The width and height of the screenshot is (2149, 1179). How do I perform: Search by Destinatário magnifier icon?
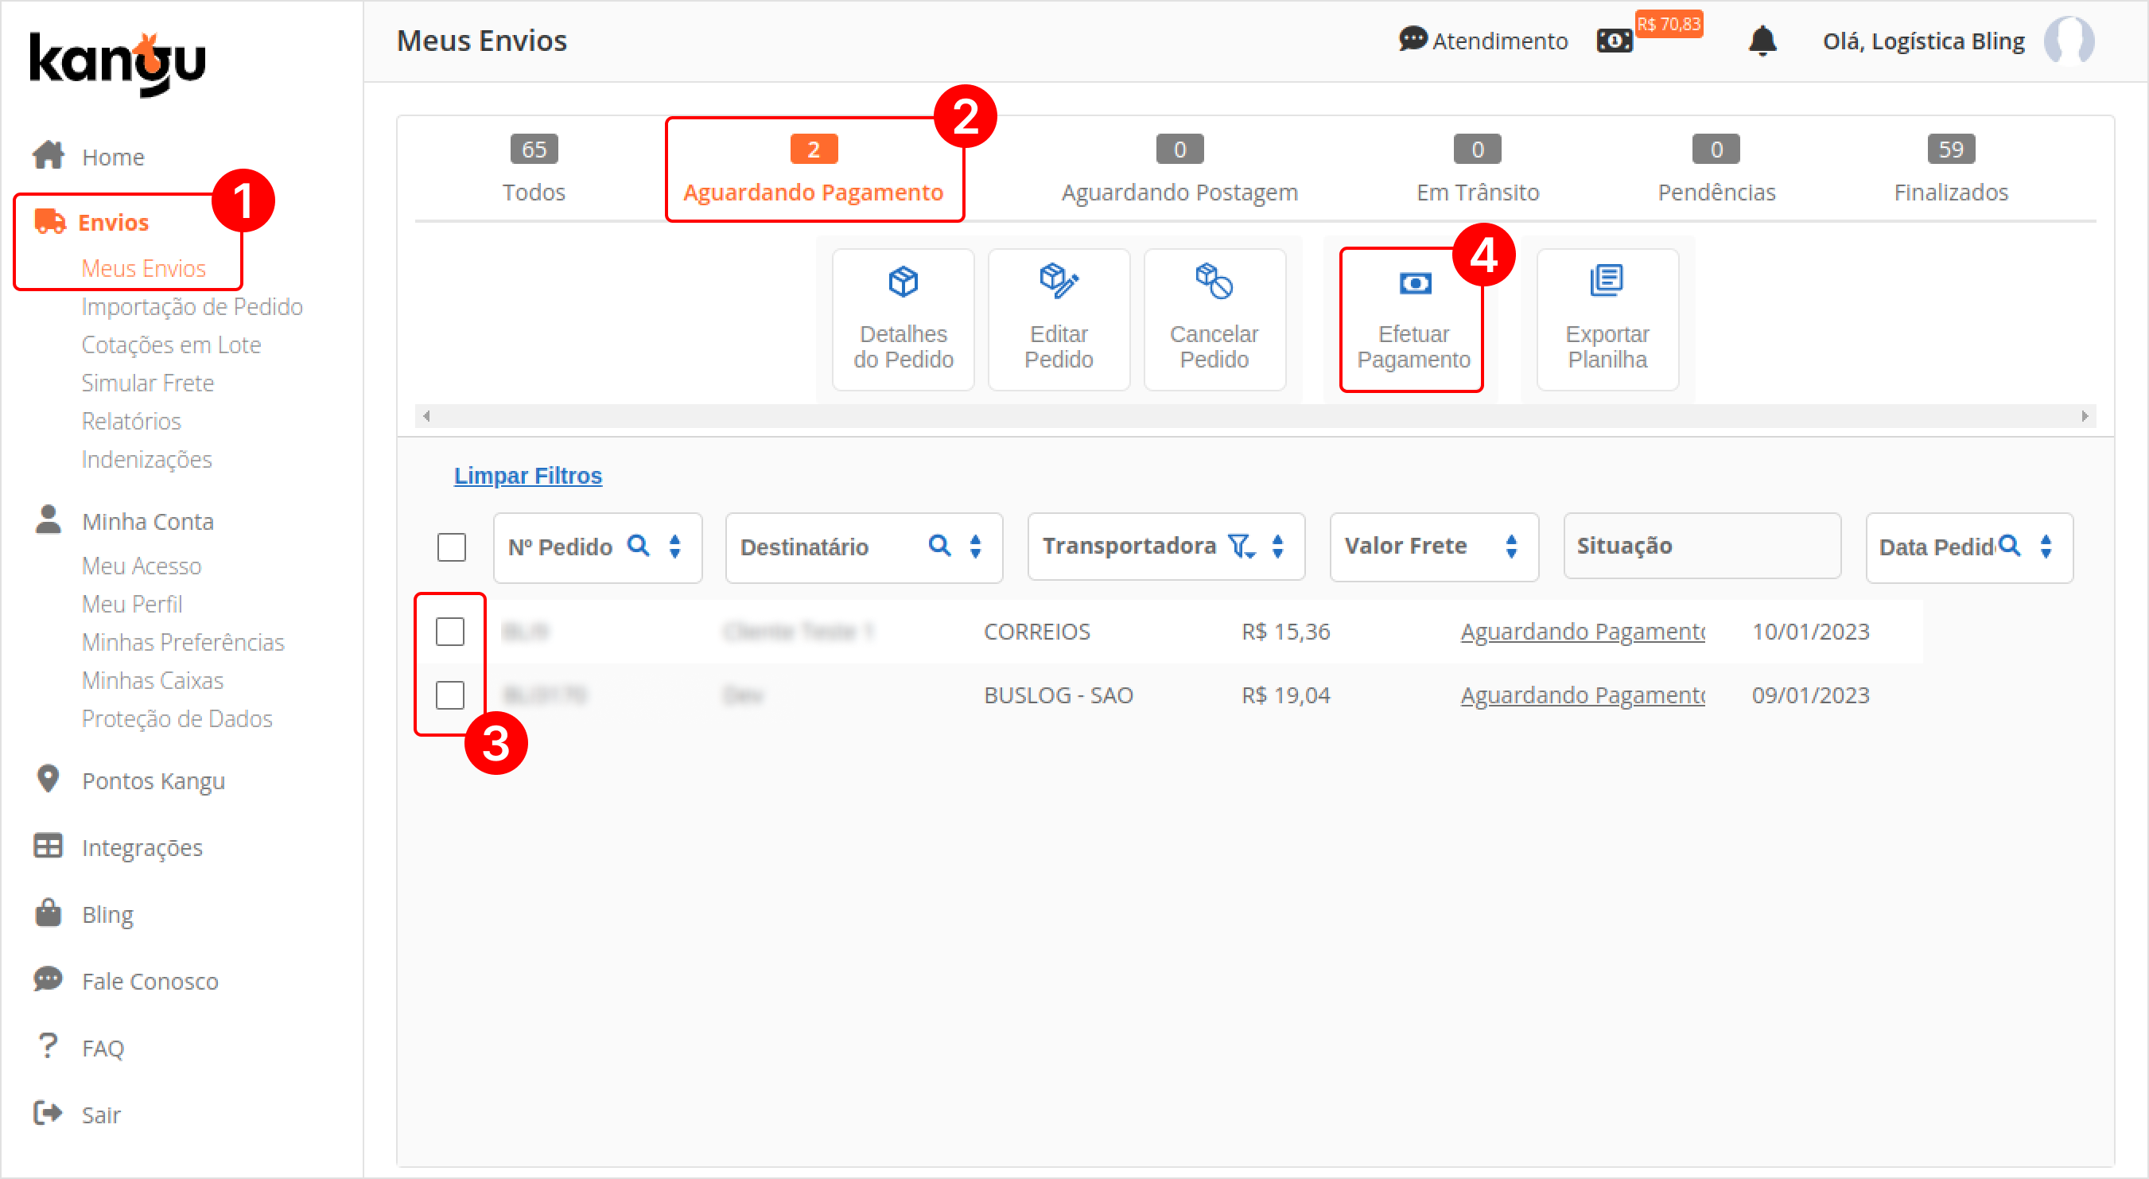[939, 546]
